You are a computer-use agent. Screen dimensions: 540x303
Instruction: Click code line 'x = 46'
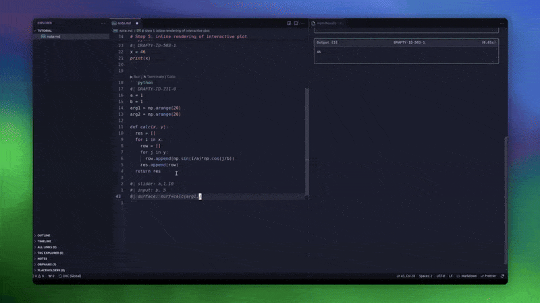point(138,52)
